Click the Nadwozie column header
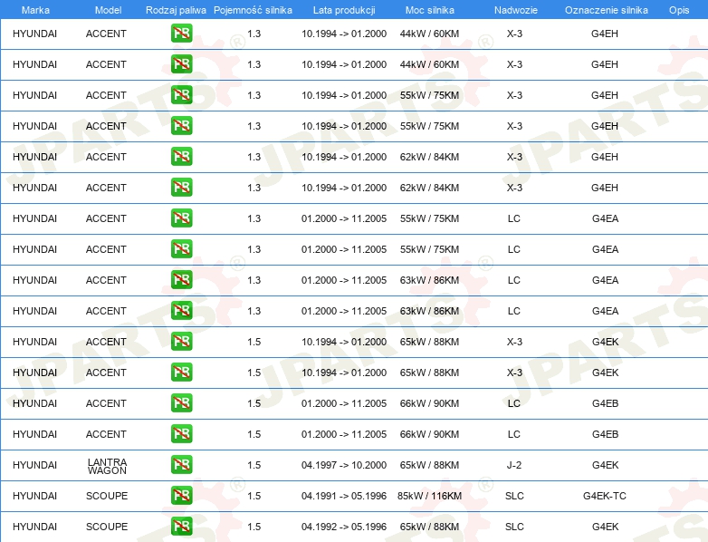 (516, 10)
